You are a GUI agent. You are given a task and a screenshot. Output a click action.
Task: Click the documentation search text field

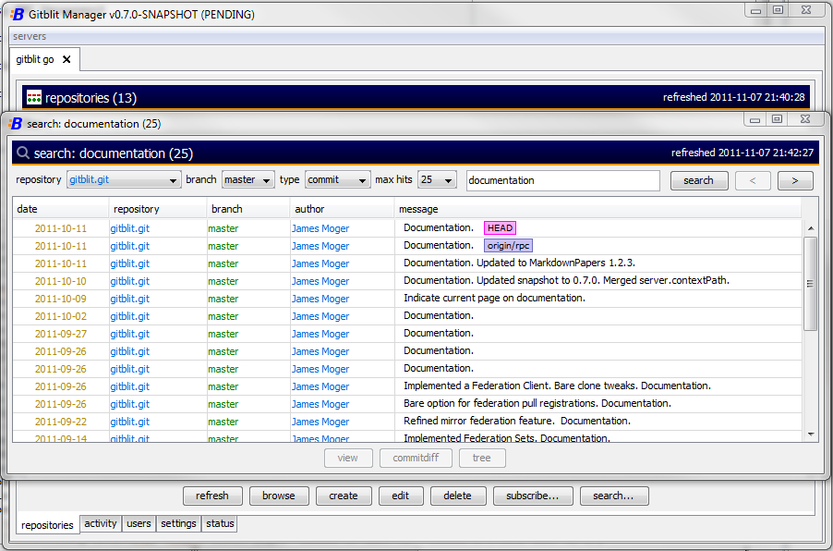562,180
